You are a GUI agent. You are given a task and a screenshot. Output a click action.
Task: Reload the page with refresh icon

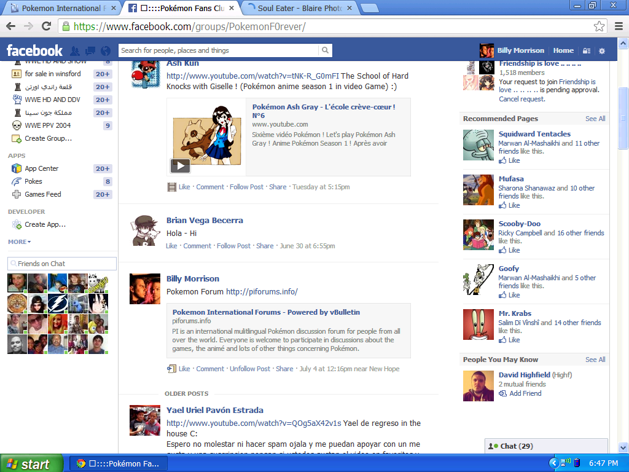coord(47,26)
